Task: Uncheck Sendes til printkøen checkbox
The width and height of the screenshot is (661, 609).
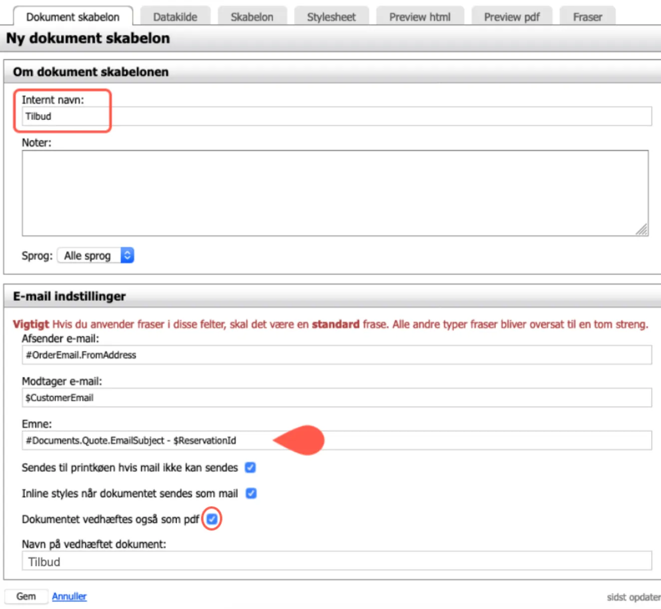Action: click(251, 468)
